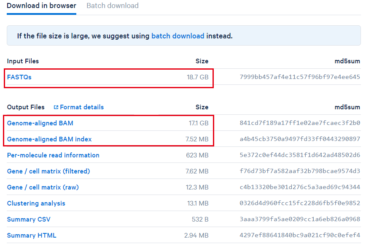Click the Clustering analysis md5sum hash

tap(300, 203)
